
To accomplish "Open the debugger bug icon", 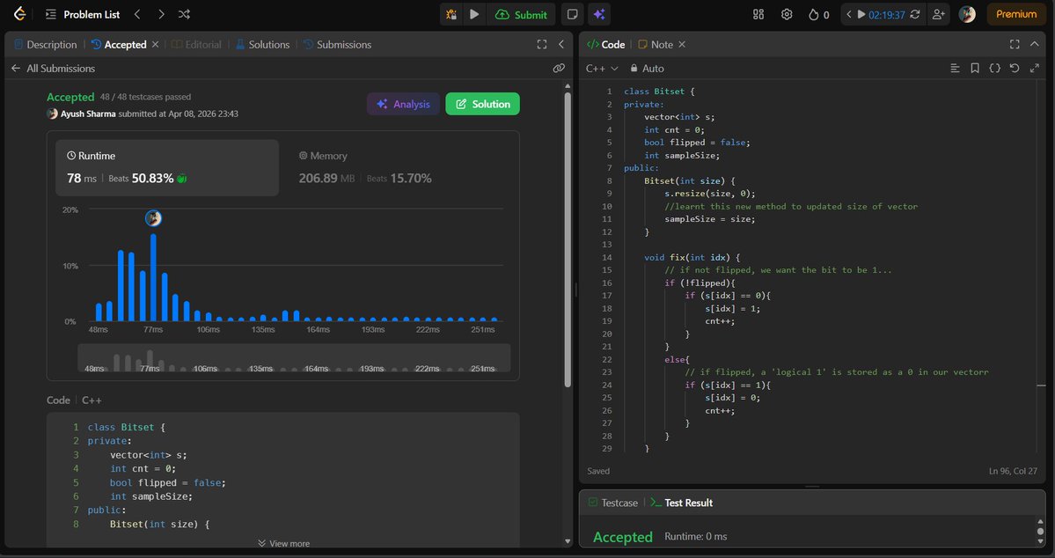I will click(451, 14).
